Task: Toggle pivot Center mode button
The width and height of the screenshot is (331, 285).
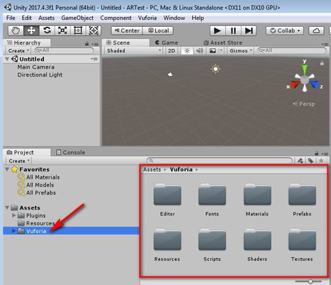Action: (127, 30)
